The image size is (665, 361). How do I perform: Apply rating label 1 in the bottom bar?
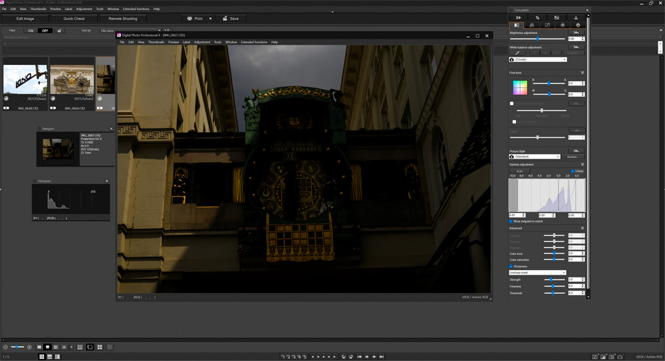click(283, 357)
